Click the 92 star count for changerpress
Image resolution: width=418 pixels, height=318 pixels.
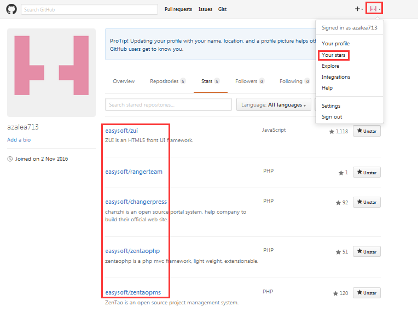342,203
